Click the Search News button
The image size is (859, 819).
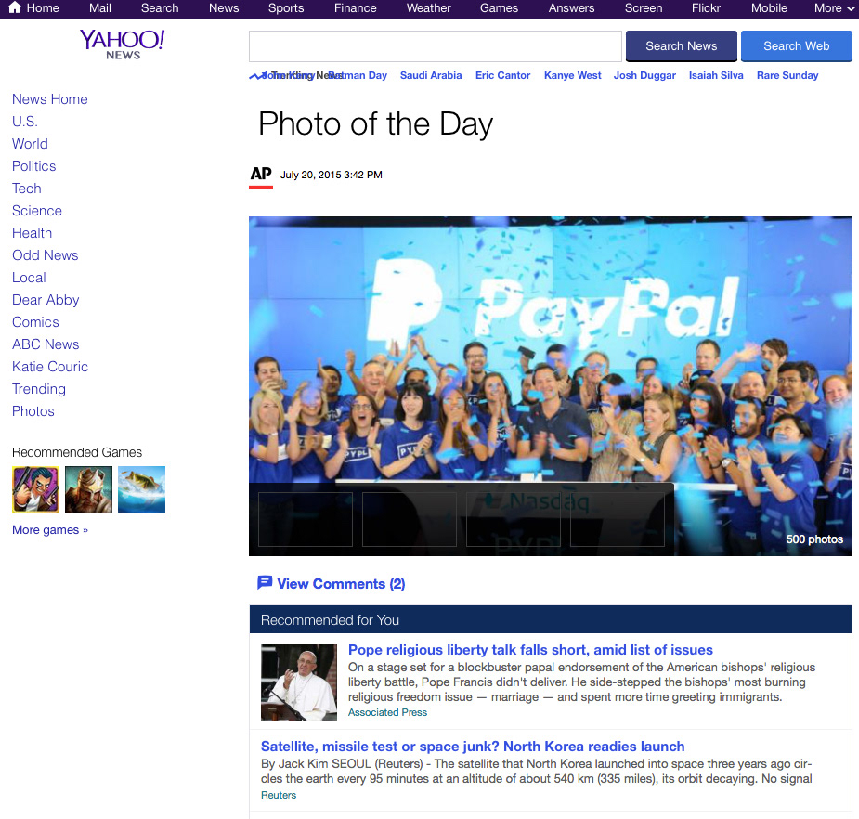(681, 46)
